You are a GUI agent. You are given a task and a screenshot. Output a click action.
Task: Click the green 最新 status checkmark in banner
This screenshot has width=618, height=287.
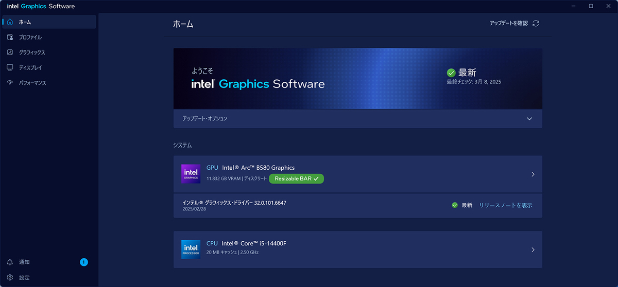(x=451, y=73)
